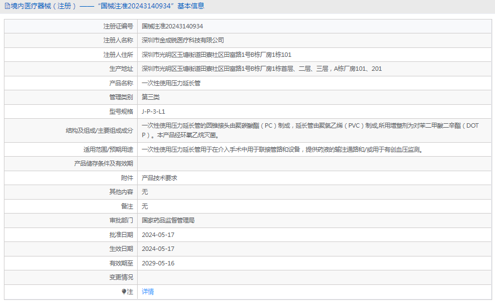This screenshot has width=495, height=305.
Task: Click the 注册人名称 value 深圳市金成锐医疗科技有限公司
Action: [x=183, y=40]
